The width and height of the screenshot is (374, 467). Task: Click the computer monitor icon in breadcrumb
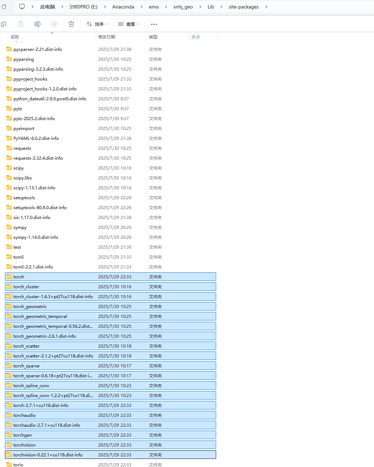tap(22, 7)
